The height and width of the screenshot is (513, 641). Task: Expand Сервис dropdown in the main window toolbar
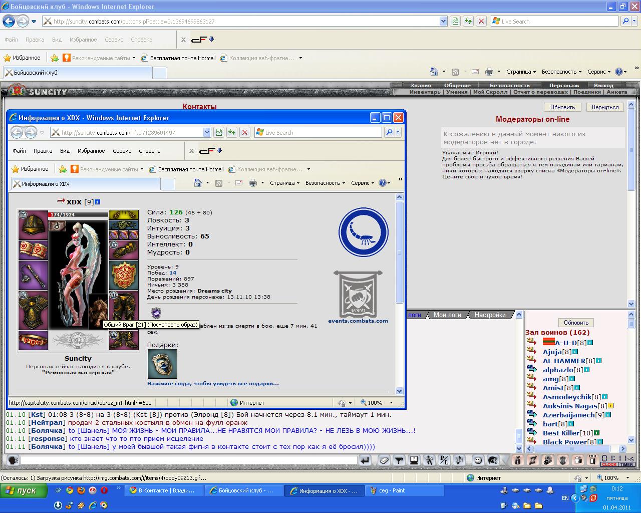599,72
